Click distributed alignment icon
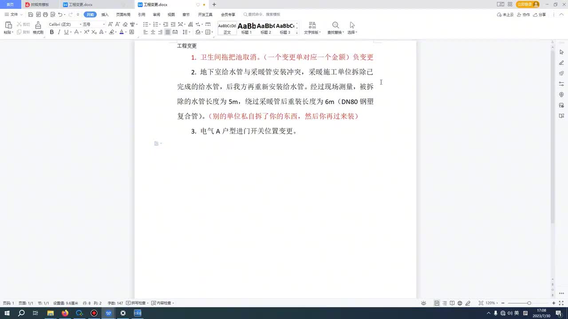 175,32
